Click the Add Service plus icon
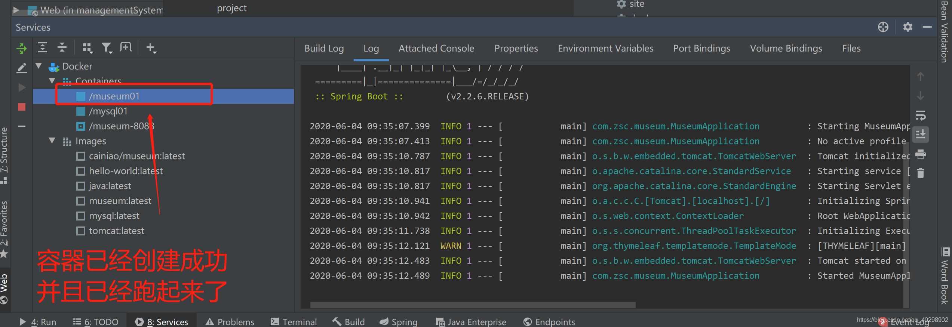The width and height of the screenshot is (952, 327). (x=151, y=48)
